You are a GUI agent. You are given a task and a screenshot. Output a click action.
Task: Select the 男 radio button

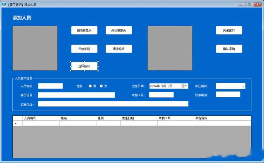coord(90,86)
